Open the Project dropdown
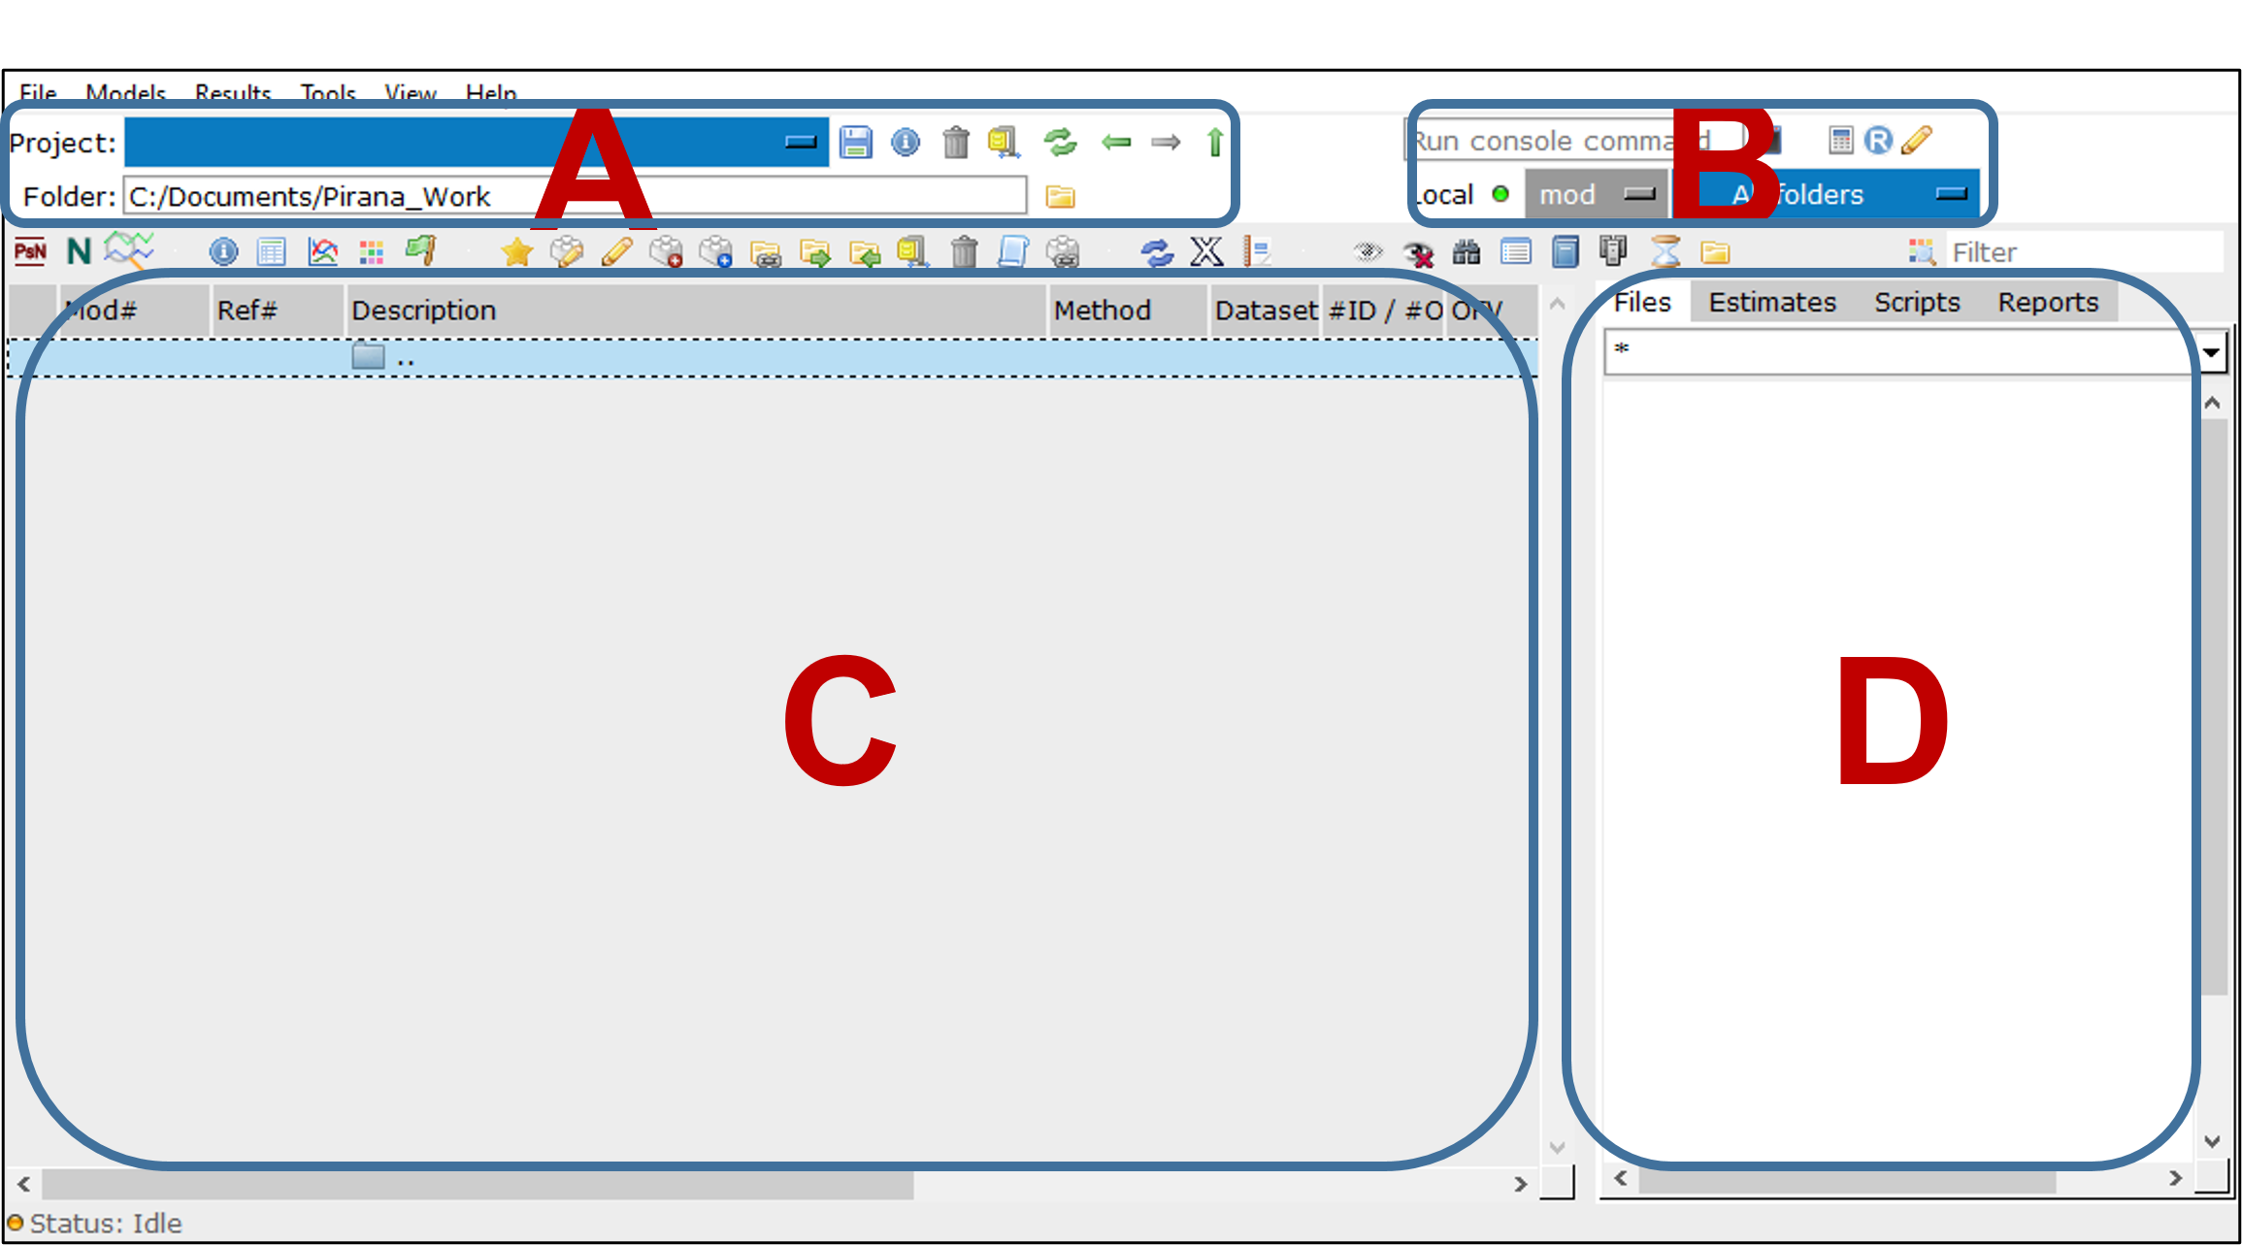 point(477,143)
